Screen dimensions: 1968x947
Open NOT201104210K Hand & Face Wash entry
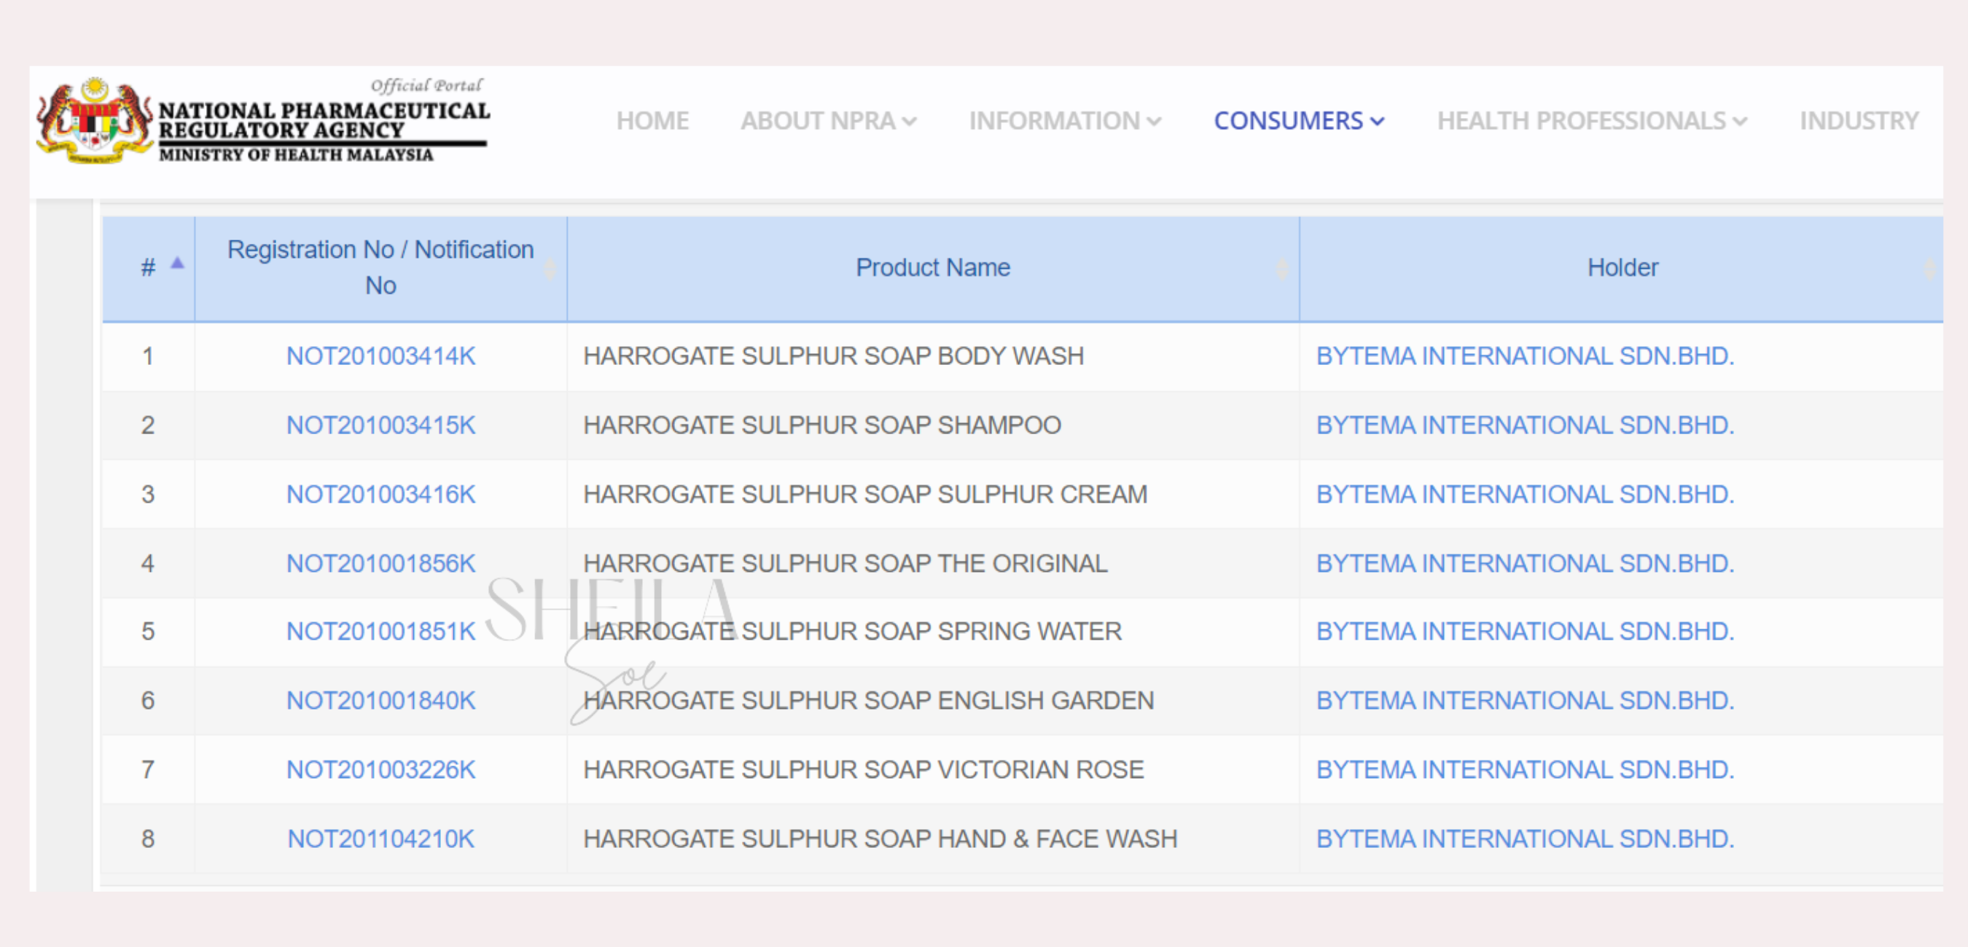(x=380, y=838)
